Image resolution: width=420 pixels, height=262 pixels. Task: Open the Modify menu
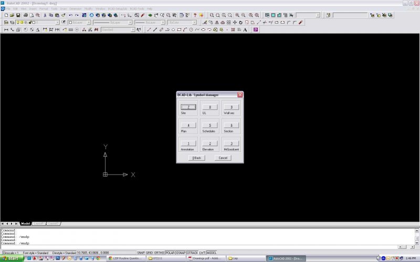pos(88,9)
